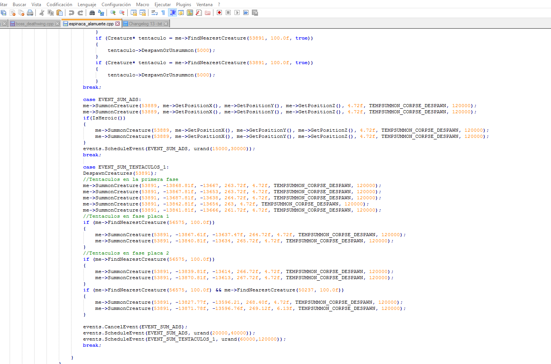Paste from clipboard using the toolbar icon
Viewport: 551px width, 364px height.
60,13
